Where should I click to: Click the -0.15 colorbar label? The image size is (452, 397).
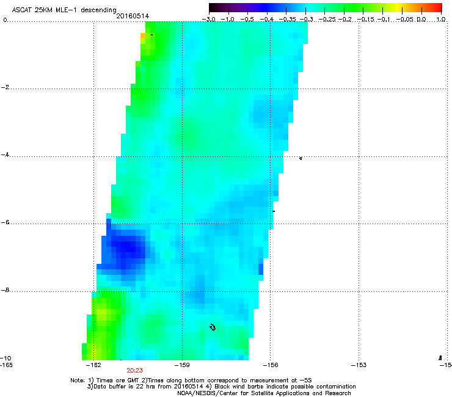[x=365, y=20]
